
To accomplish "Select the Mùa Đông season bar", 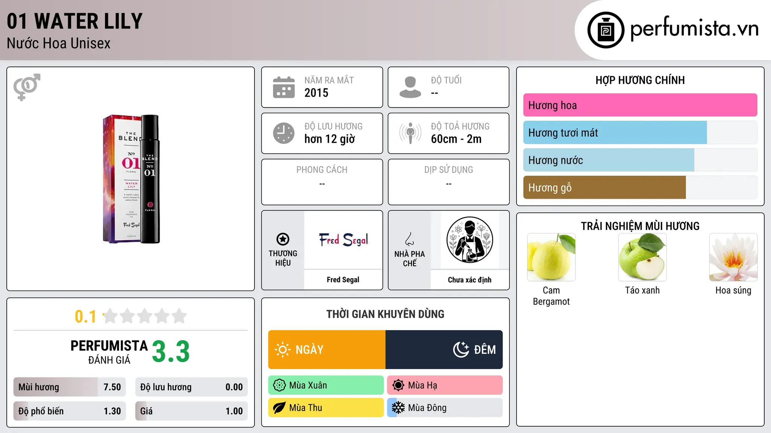I will point(445,408).
